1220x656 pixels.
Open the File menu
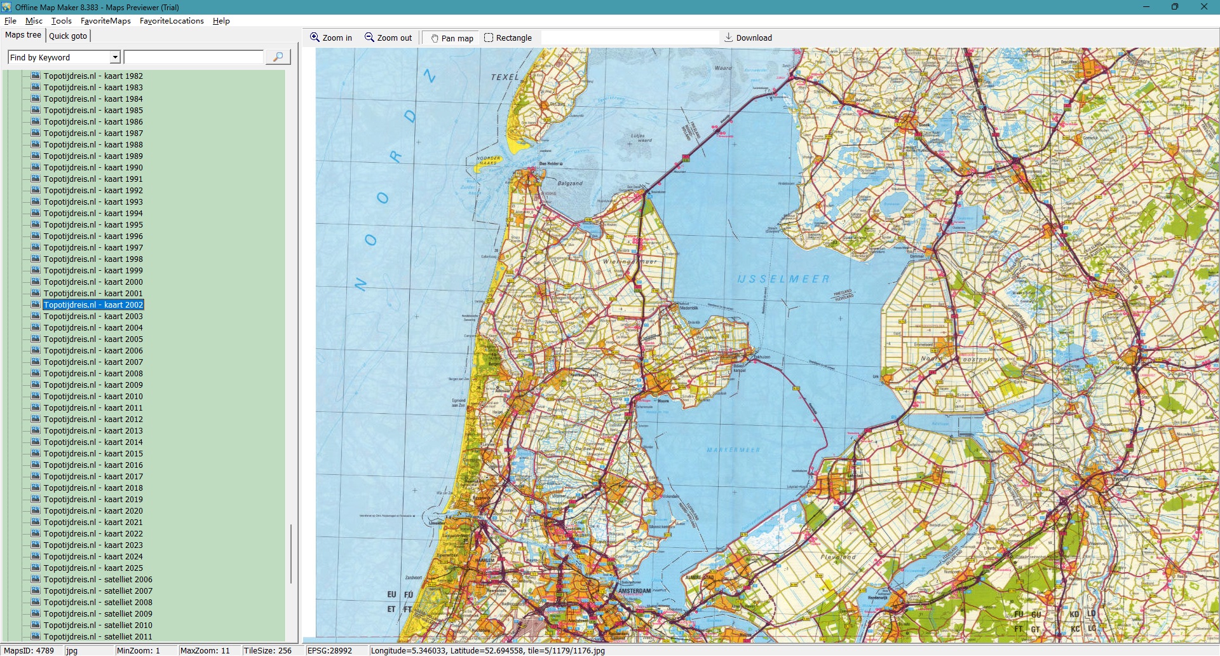coord(10,21)
